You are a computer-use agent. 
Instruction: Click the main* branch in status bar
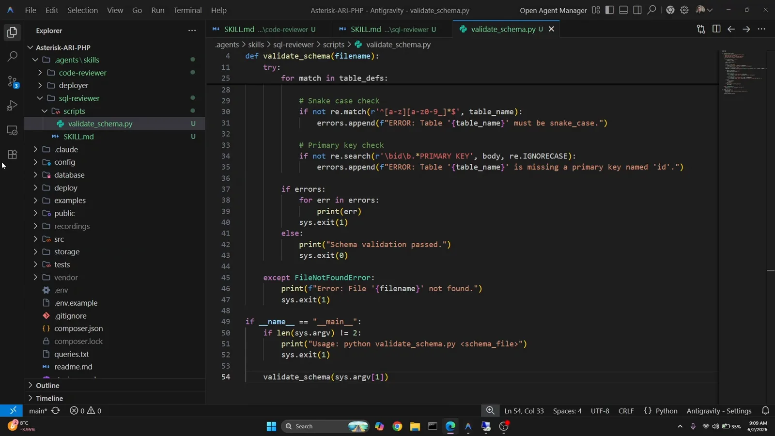click(x=38, y=411)
